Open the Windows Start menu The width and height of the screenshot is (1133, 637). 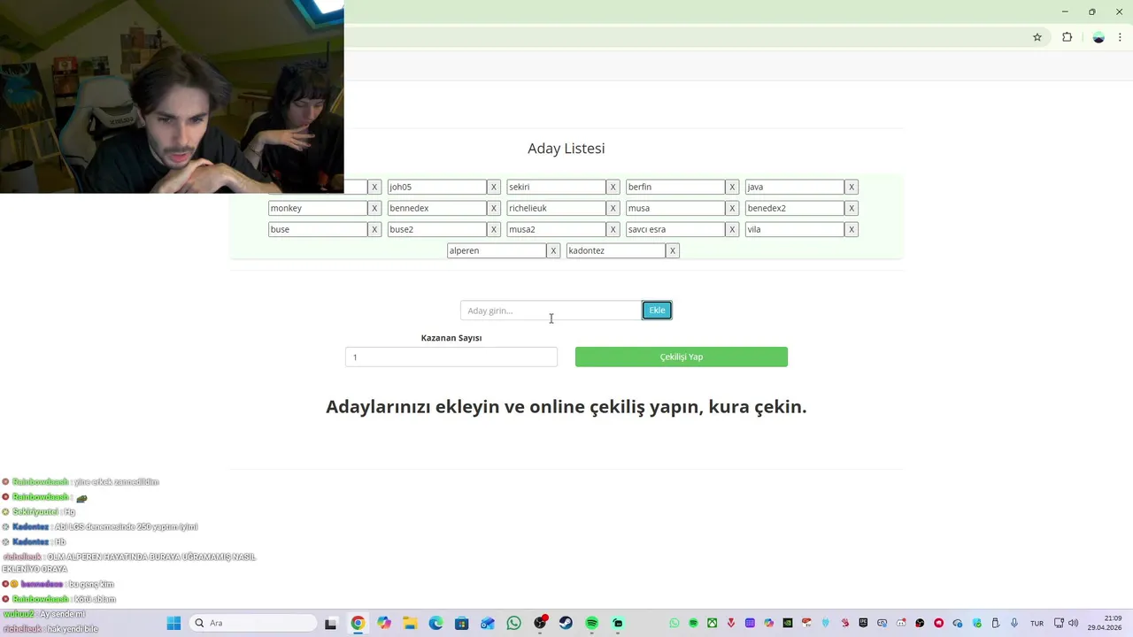(x=173, y=623)
